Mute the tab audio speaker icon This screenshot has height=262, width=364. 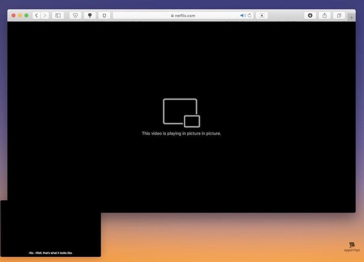pyautogui.click(x=243, y=15)
